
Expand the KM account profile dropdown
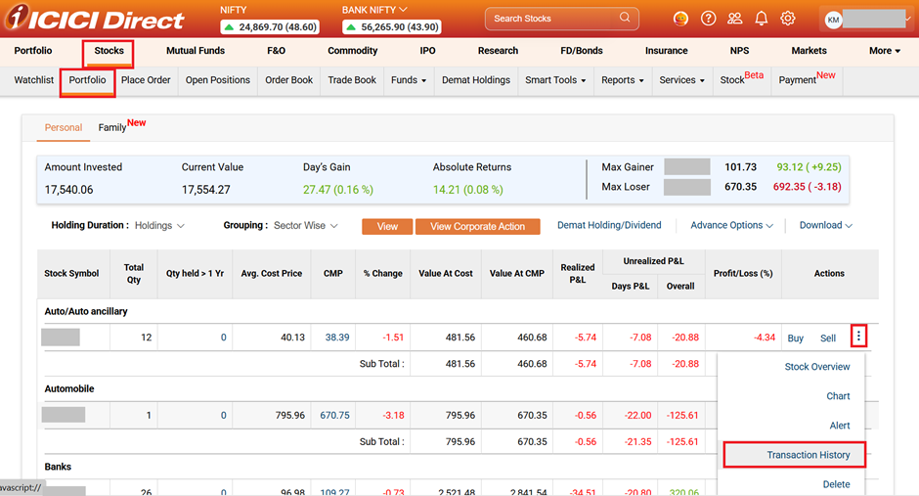tap(866, 20)
